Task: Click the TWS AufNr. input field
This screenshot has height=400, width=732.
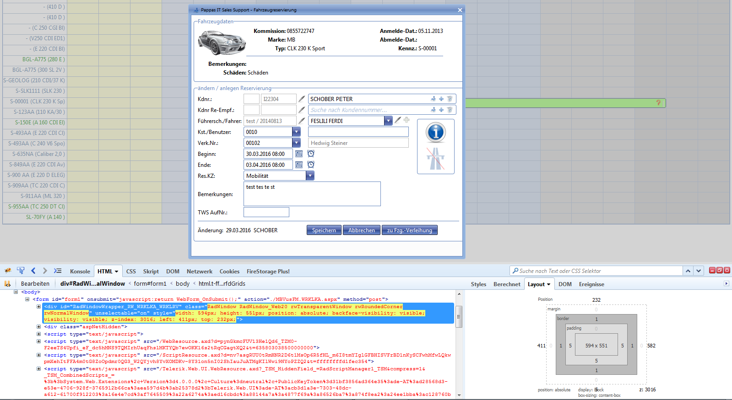Action: (266, 212)
